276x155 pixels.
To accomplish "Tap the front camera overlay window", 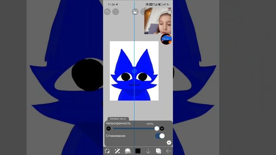I will (158, 21).
